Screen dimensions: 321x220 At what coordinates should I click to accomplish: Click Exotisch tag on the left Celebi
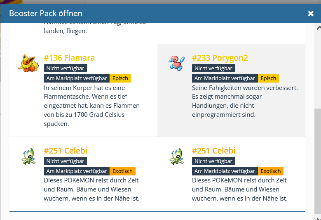click(x=123, y=171)
